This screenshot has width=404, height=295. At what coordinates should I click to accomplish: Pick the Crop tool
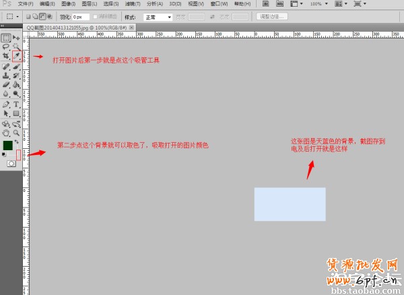[6, 57]
